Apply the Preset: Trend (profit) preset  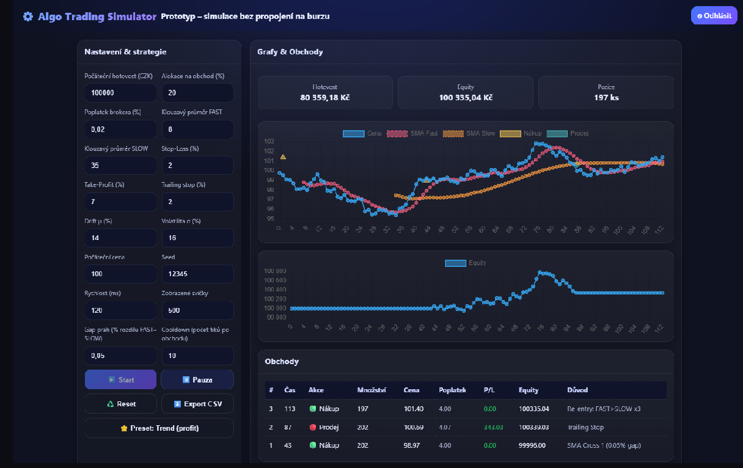point(159,428)
